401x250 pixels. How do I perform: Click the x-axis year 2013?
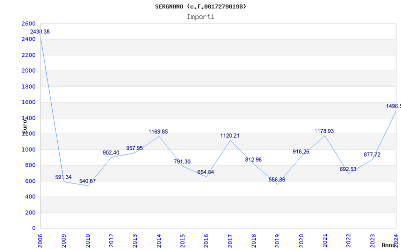135,240
